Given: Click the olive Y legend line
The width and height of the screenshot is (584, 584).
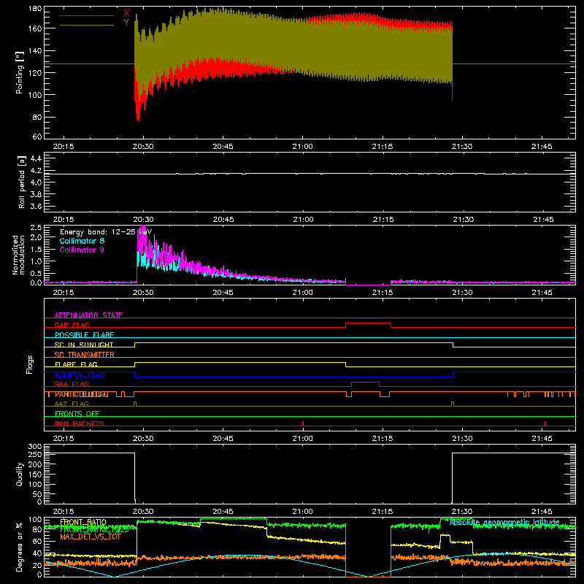Looking at the screenshot, I should pyautogui.click(x=87, y=26).
